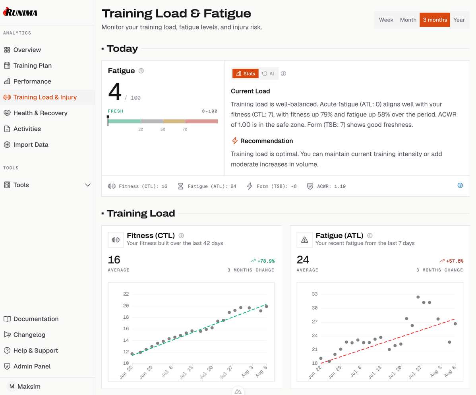Click the shield icon beside ACWR: 1.19
Screen dimensions: 476x395
(310, 186)
